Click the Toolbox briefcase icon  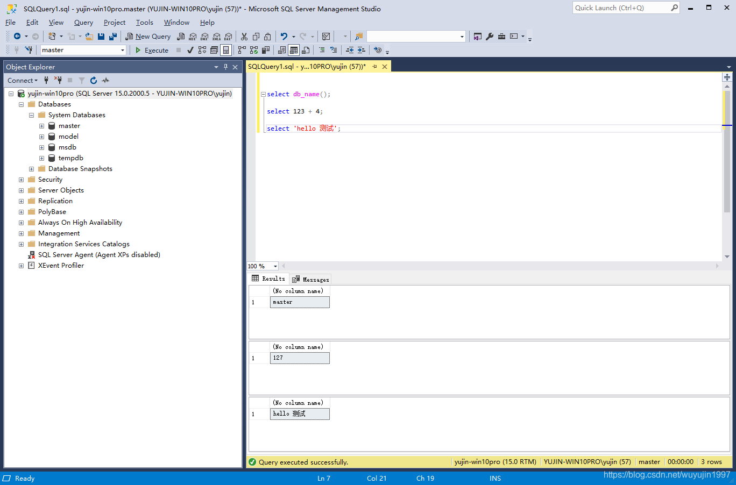point(501,37)
